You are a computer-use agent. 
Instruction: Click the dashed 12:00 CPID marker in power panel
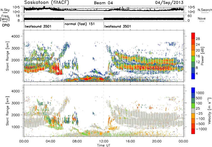pyautogui.click(x=104, y=56)
